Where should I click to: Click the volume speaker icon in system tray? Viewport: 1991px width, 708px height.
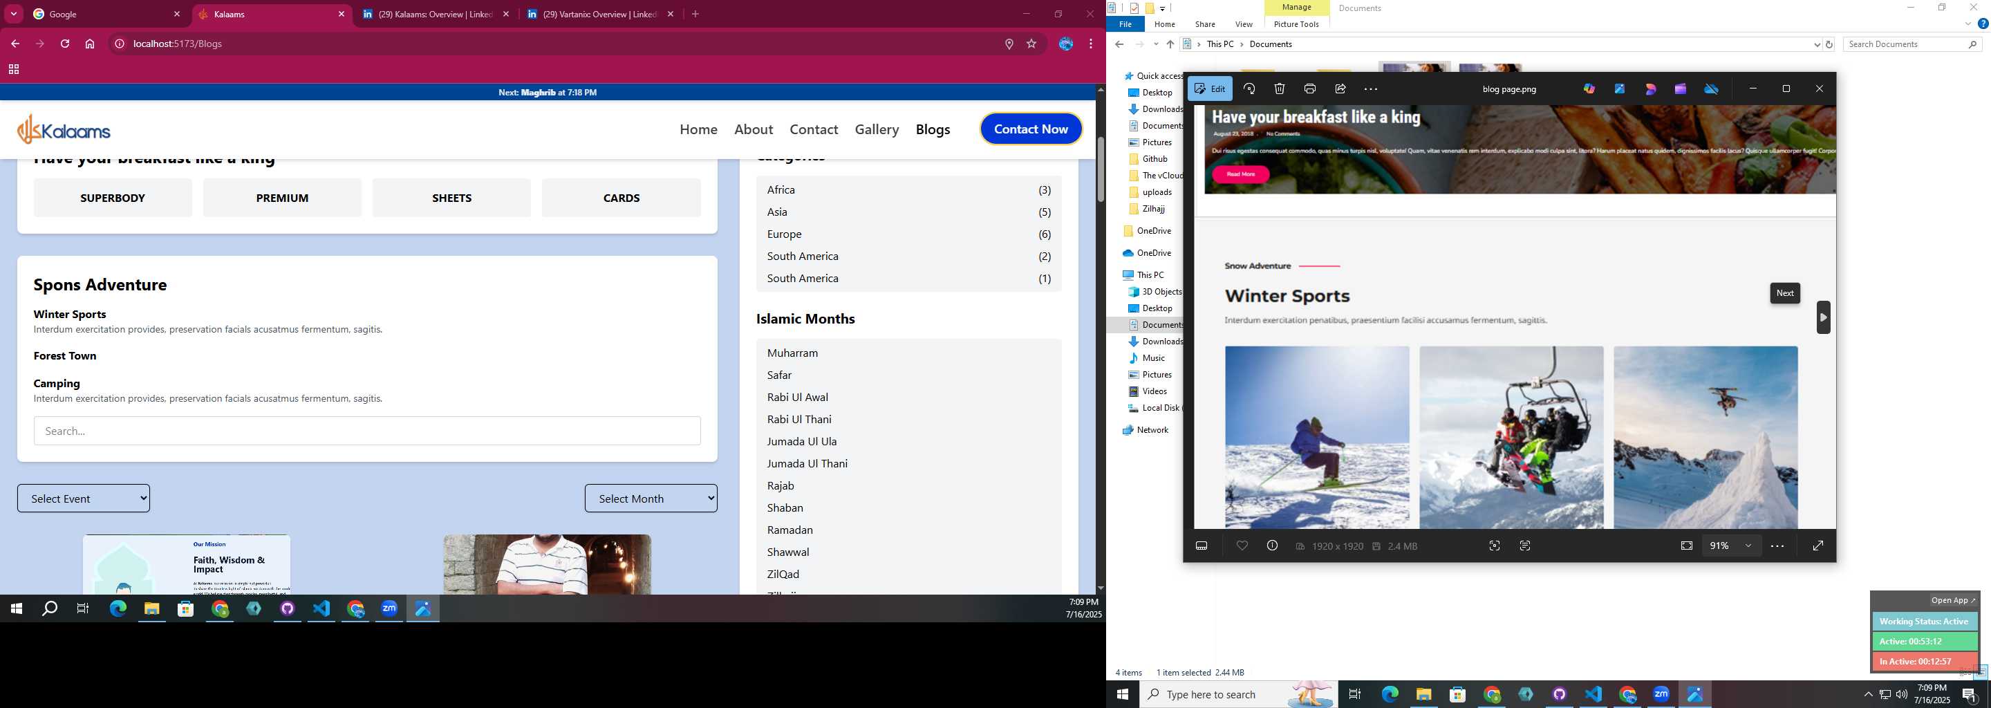pos(1901,694)
